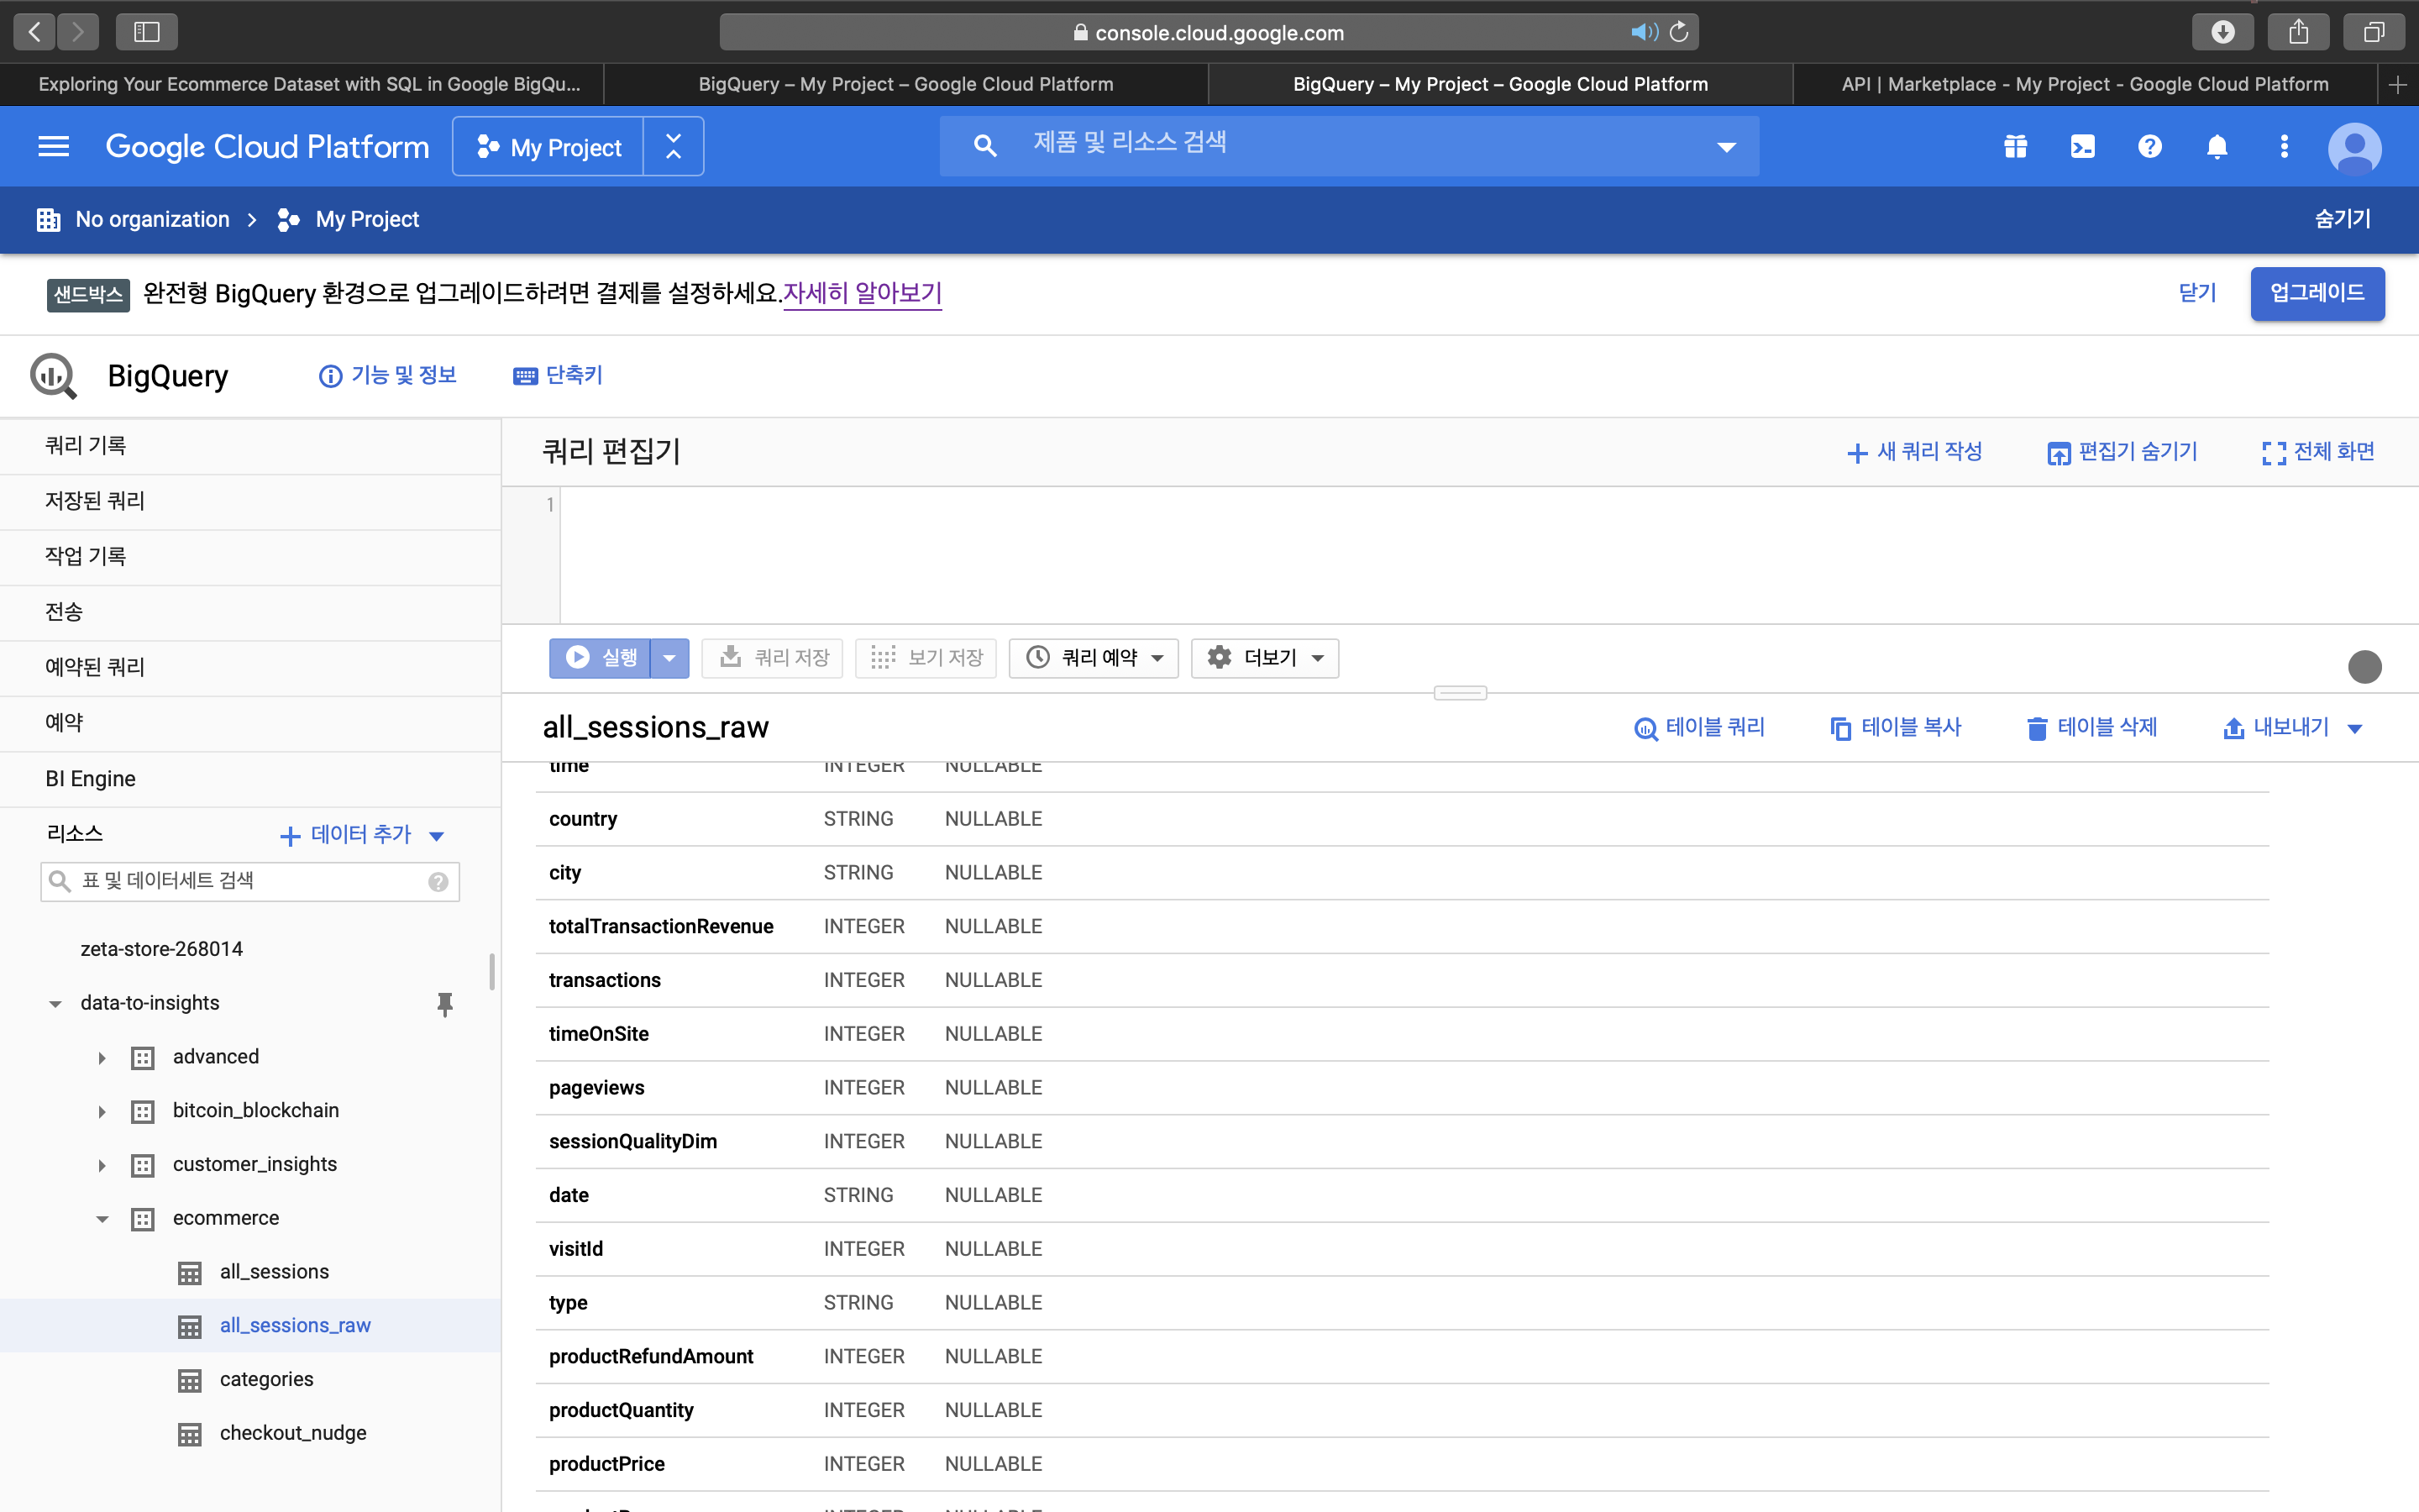Image resolution: width=2419 pixels, height=1512 pixels.
Task: Collapse the ecommerce dataset
Action: pyautogui.click(x=101, y=1218)
